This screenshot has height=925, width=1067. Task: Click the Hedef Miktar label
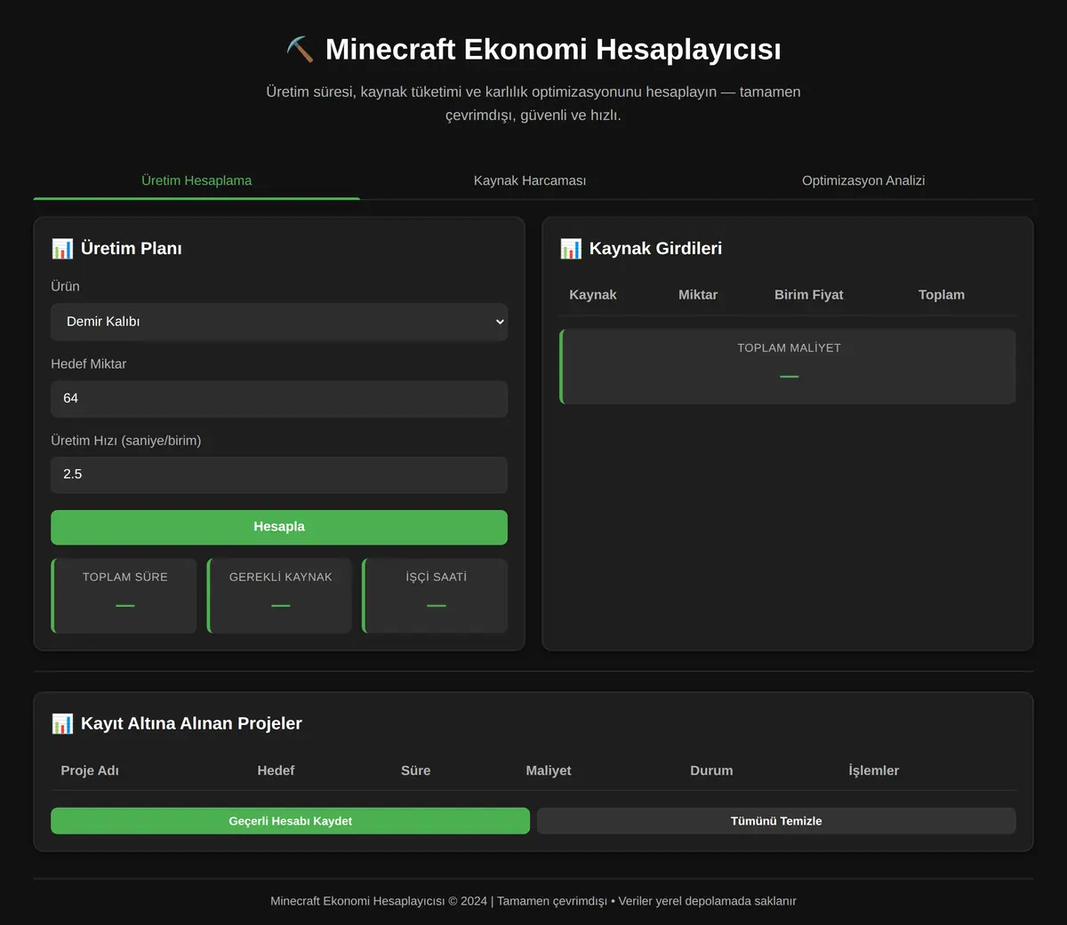(x=89, y=364)
